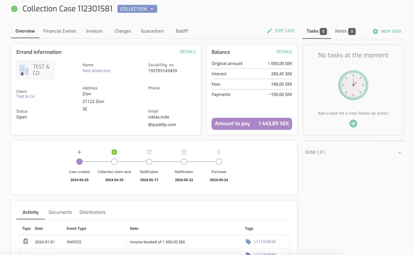This screenshot has width=414, height=255.
Task: Open DETAILS in Errand information card
Action: pos(188,52)
